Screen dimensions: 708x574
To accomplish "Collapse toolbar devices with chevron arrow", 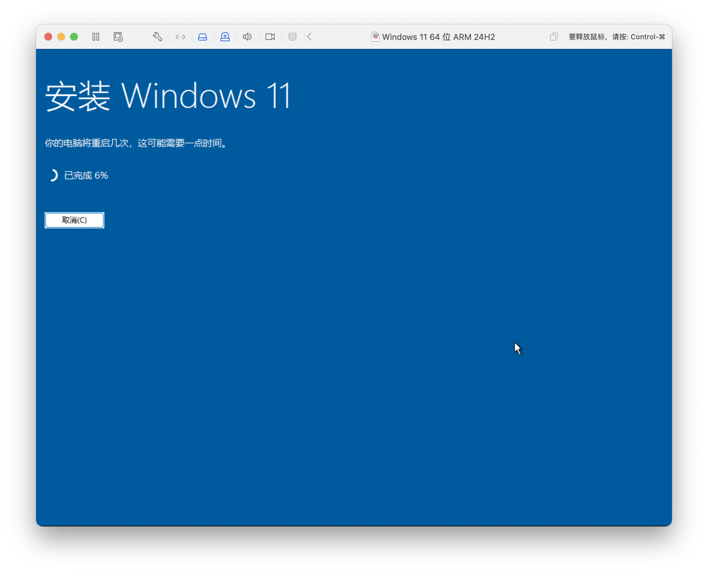I will pyautogui.click(x=309, y=37).
